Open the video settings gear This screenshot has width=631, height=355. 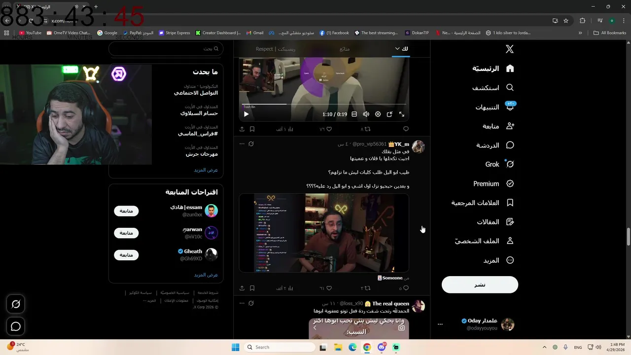[378, 114]
